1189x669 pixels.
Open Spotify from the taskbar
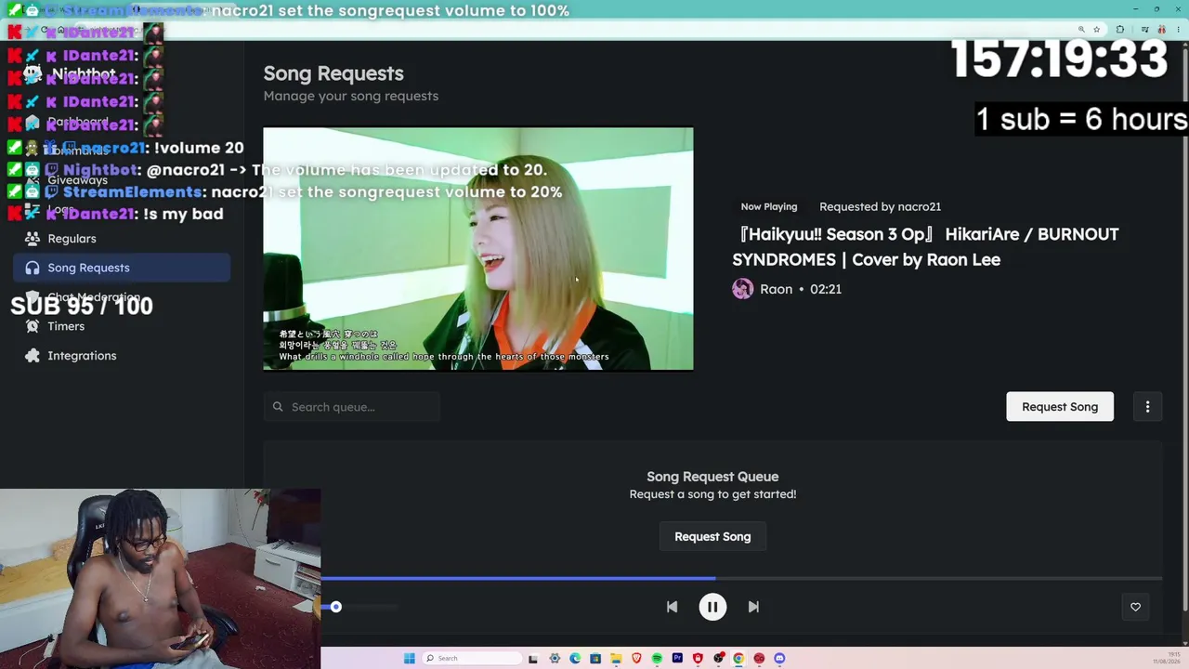[x=657, y=659]
